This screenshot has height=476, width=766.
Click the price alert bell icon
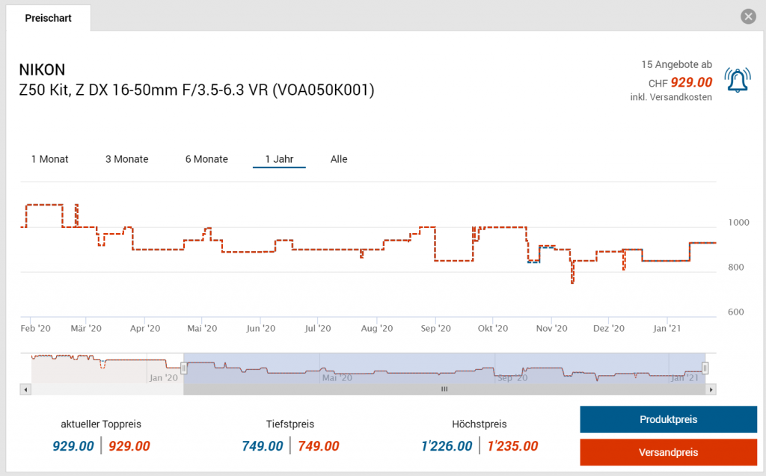pos(738,81)
